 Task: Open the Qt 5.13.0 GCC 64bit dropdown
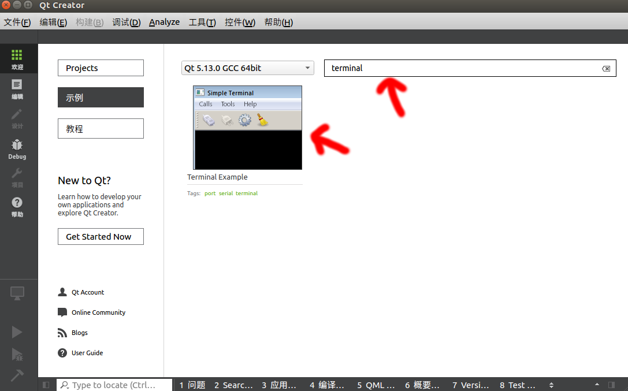coord(247,68)
